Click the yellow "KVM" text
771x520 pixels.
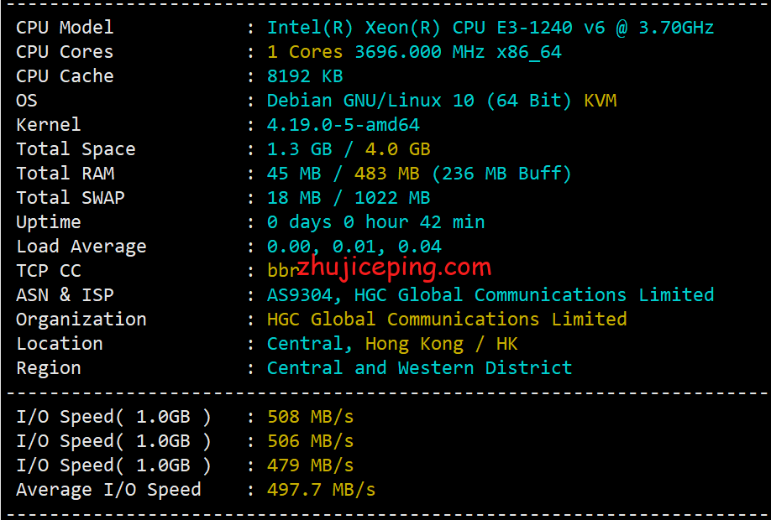click(600, 101)
